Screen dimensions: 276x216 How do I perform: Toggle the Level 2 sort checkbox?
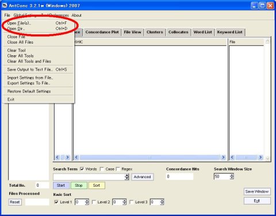[94, 202]
